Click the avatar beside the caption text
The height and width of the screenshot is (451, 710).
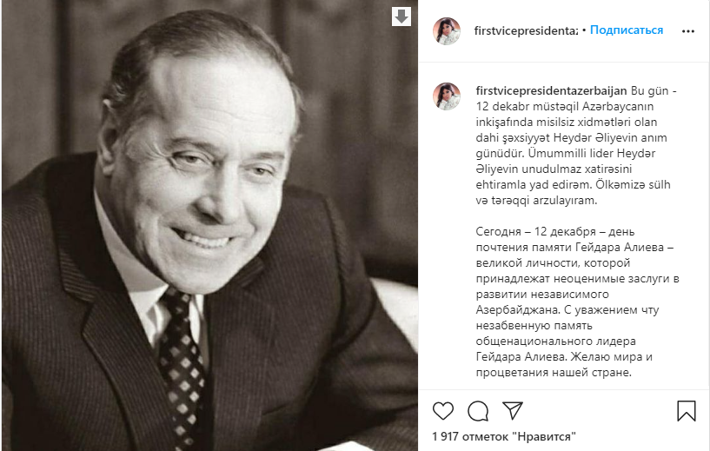click(x=447, y=96)
